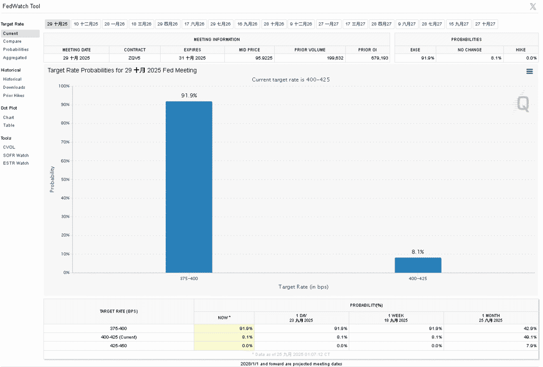
Task: Open ESTR Watch tool
Action: (x=16, y=163)
